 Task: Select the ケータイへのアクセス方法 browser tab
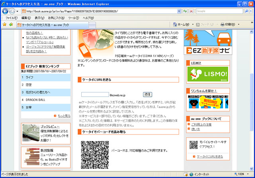pyautogui.click(x=53, y=25)
